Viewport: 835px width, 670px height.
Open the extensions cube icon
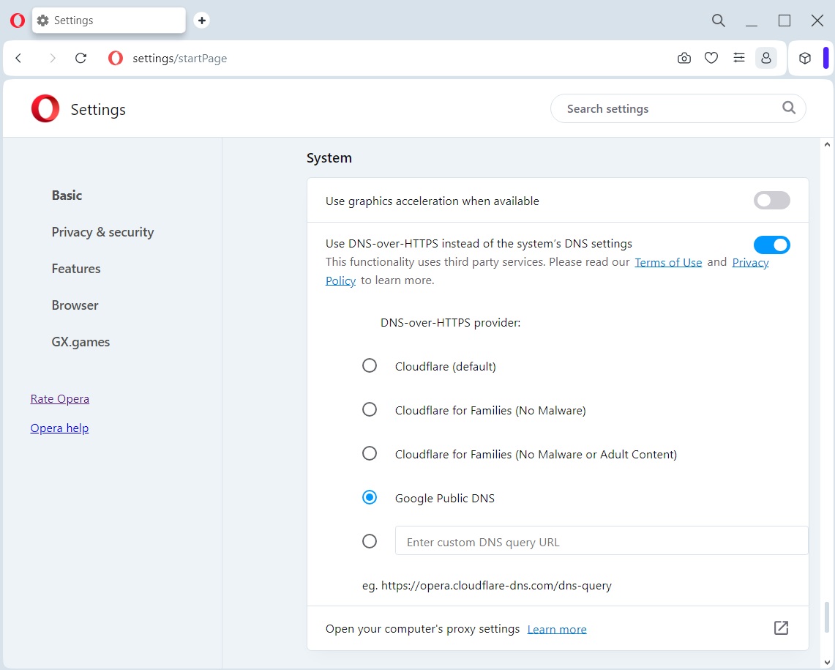pos(805,58)
